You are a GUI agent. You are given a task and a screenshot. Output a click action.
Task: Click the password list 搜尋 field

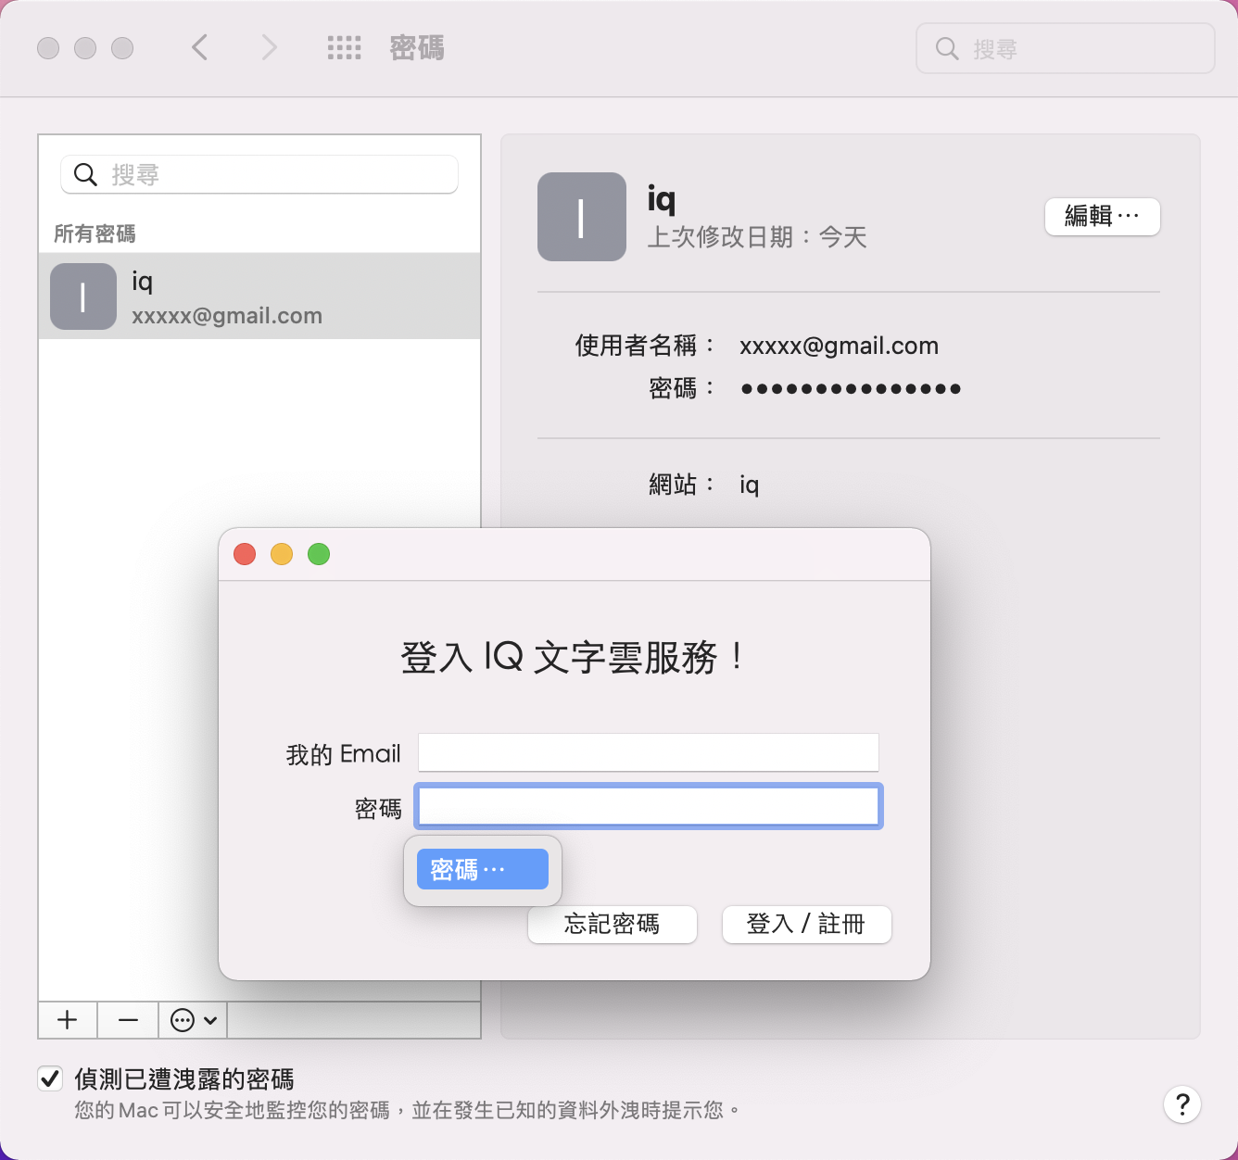pyautogui.click(x=259, y=174)
